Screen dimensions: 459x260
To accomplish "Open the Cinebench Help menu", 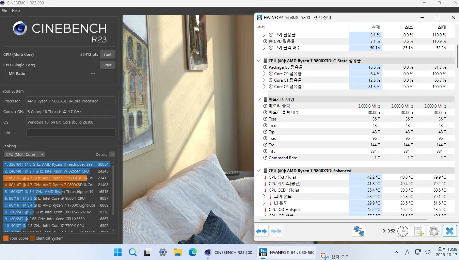I will coord(16,11).
